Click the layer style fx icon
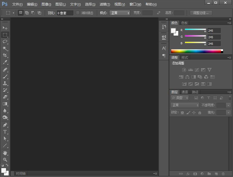The width and height of the screenshot is (233, 177). click(x=188, y=174)
